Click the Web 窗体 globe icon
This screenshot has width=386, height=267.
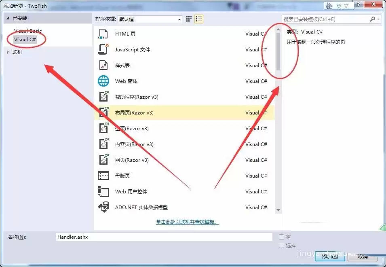104,81
